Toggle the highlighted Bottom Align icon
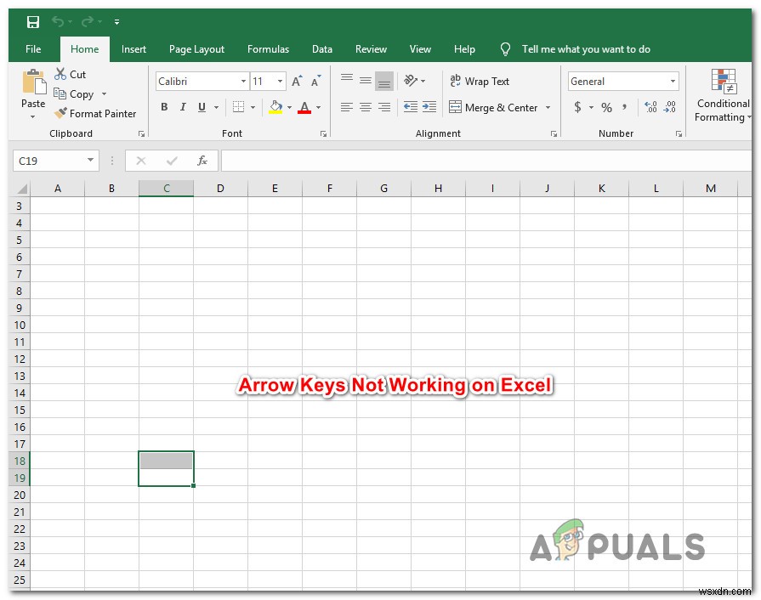 pos(383,81)
